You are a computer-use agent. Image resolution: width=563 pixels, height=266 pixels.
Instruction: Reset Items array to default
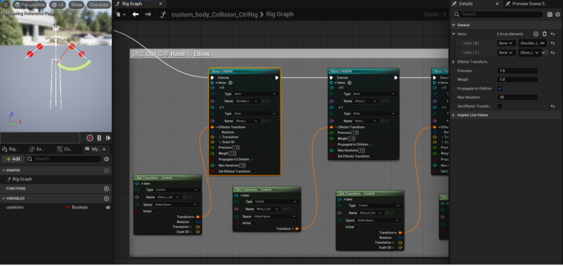[553, 34]
